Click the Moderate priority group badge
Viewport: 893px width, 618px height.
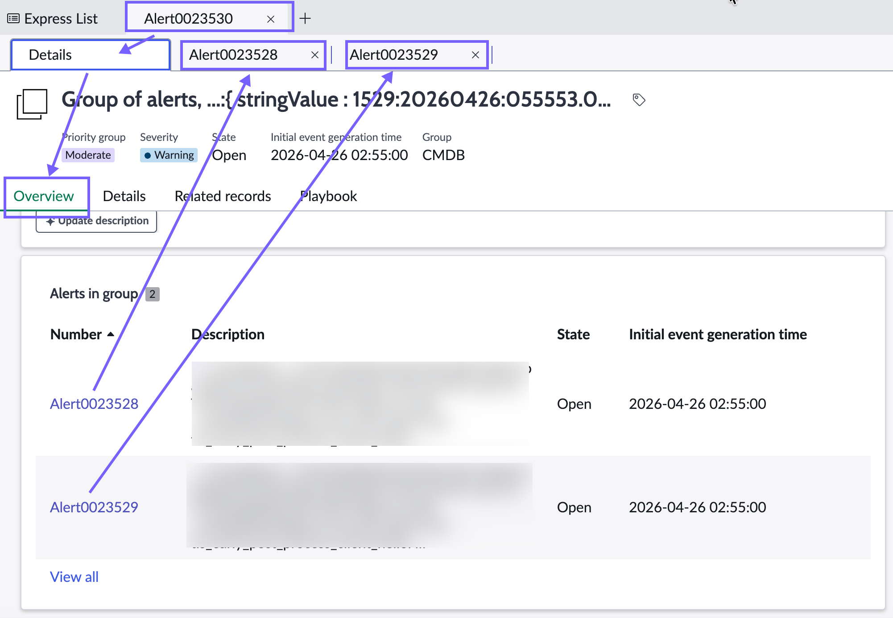tap(88, 155)
